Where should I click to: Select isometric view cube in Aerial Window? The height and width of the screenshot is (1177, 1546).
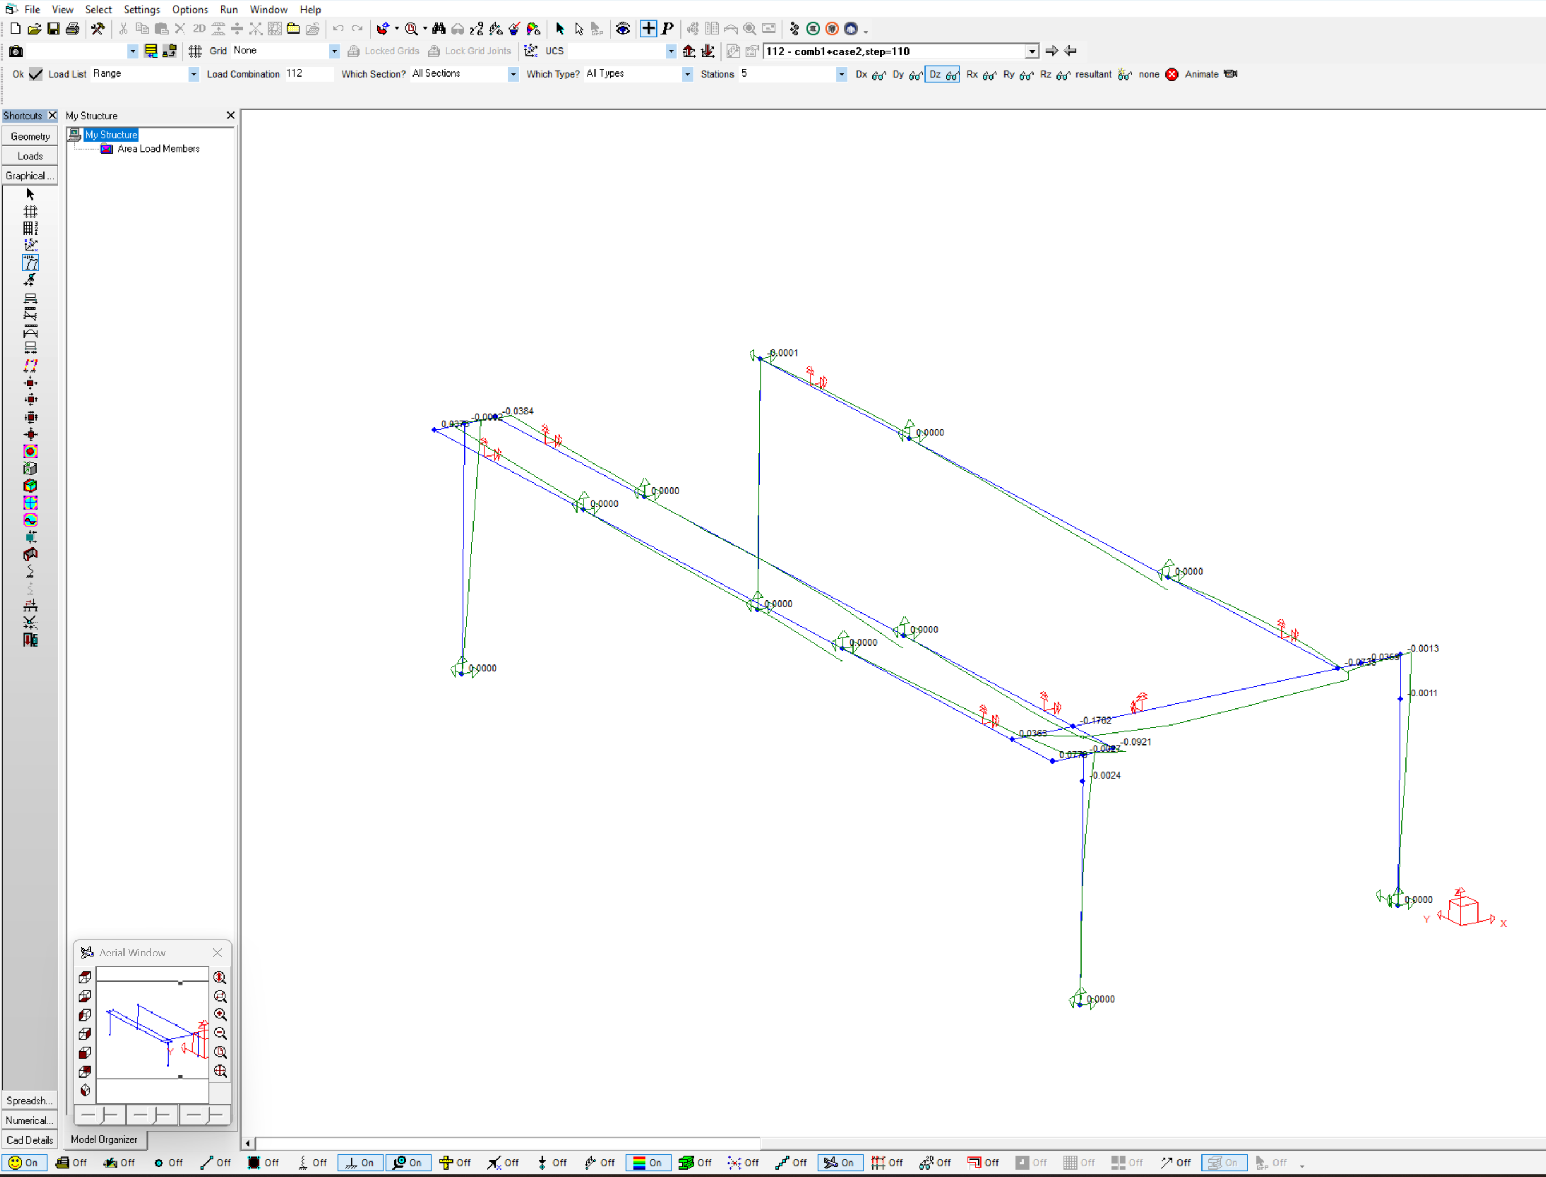point(85,1090)
